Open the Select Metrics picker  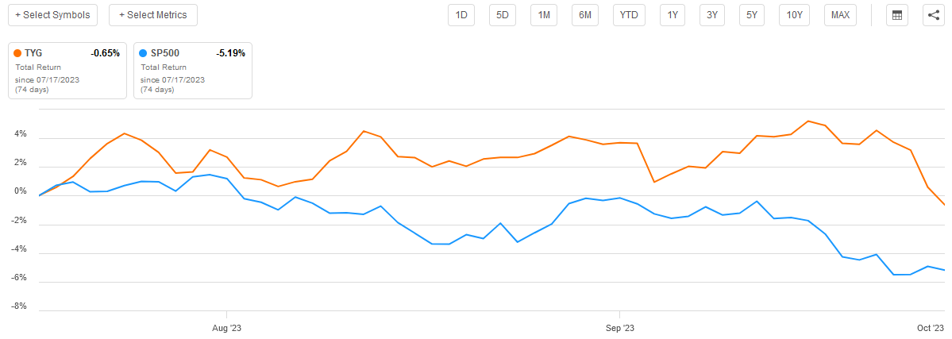[x=153, y=15]
